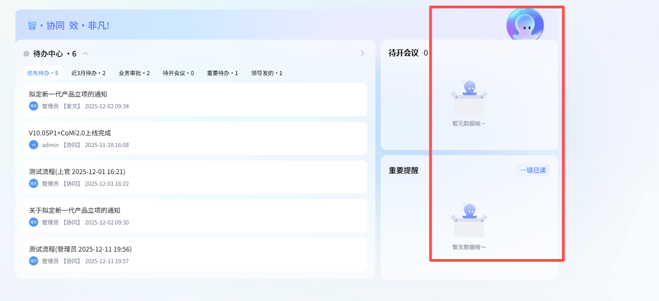659x301 pixels.
Task: Click the CoMi octopus assistant avatar
Action: pos(525,25)
